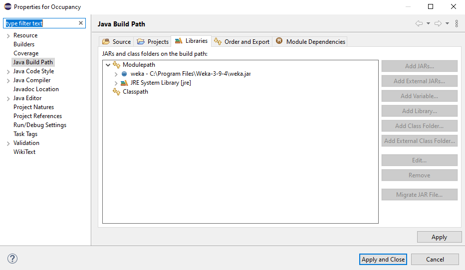Collapse the Modulepath node

tap(108, 65)
